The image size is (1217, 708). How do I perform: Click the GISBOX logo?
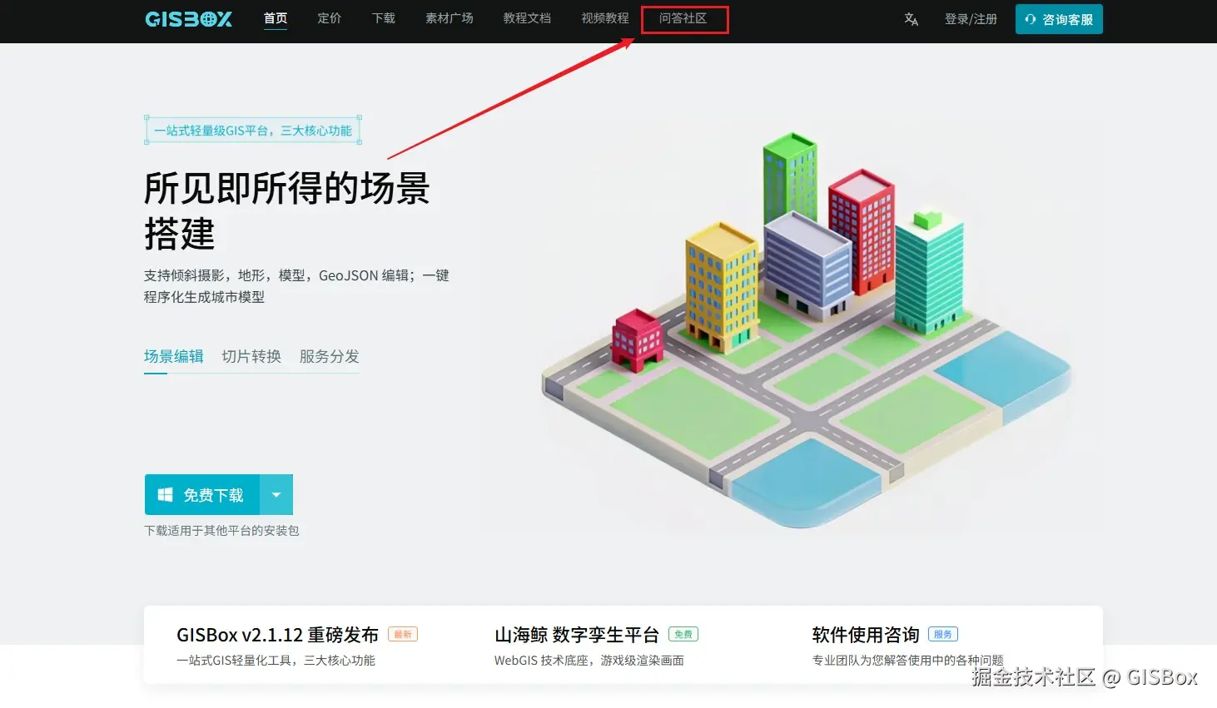coord(189,19)
